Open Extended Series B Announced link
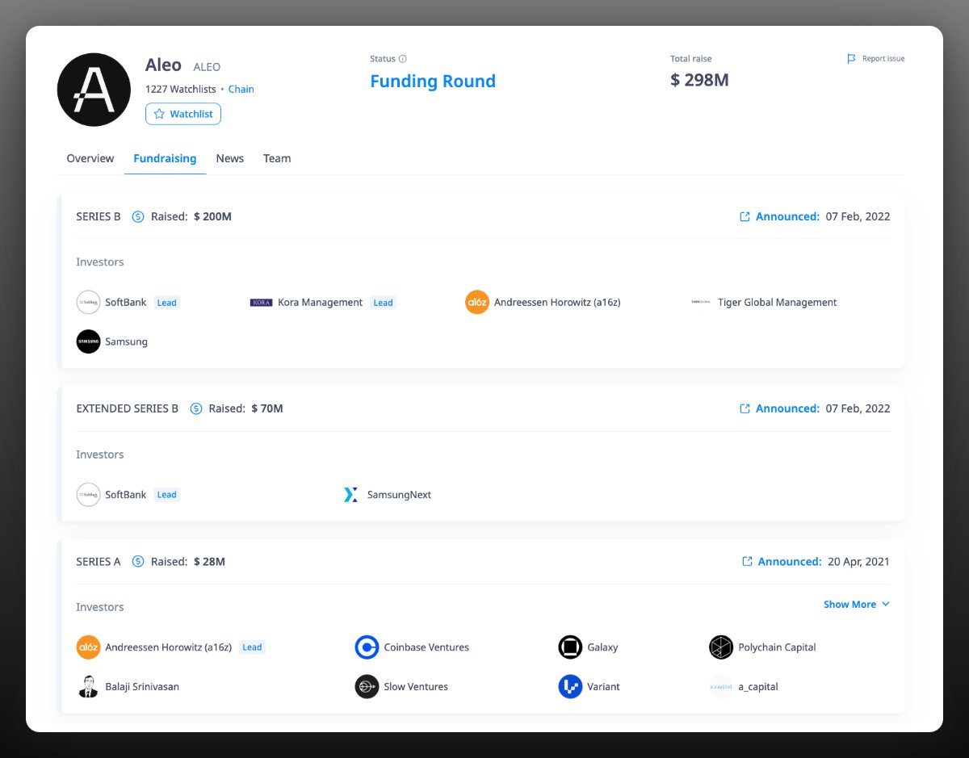The height and width of the screenshot is (758, 969). point(787,408)
